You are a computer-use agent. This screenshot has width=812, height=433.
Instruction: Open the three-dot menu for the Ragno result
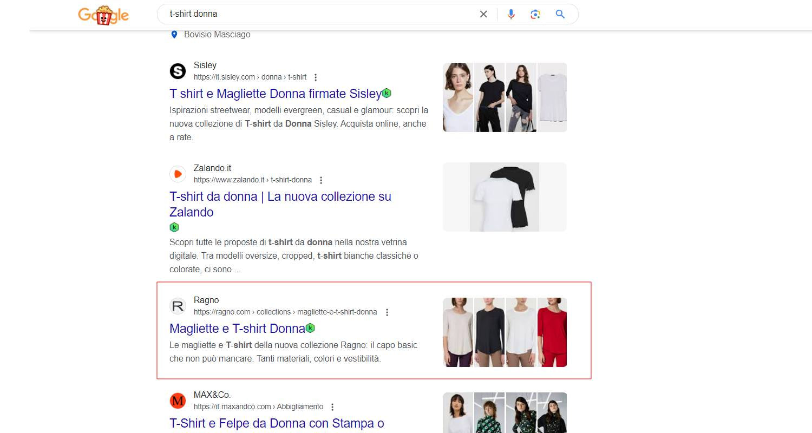(387, 312)
